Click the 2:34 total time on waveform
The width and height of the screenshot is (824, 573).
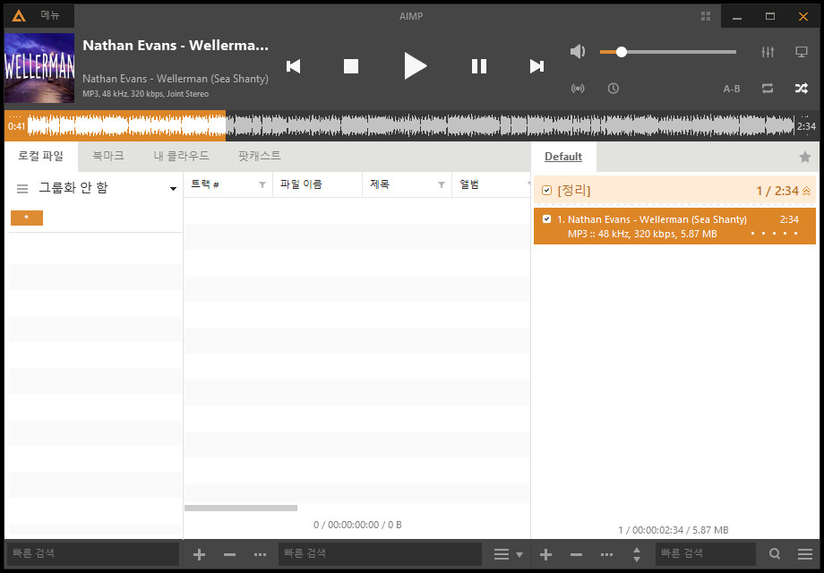click(806, 126)
